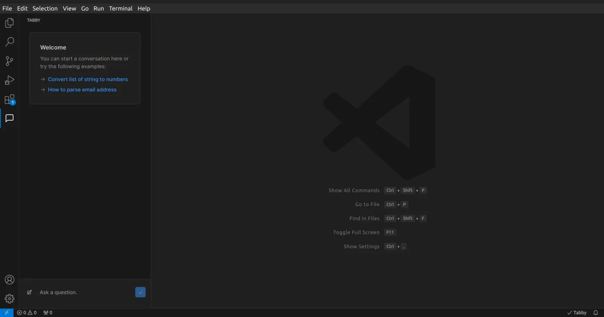This screenshot has height=317, width=604.
Task: Open the Run and Debug view
Action: coord(9,80)
